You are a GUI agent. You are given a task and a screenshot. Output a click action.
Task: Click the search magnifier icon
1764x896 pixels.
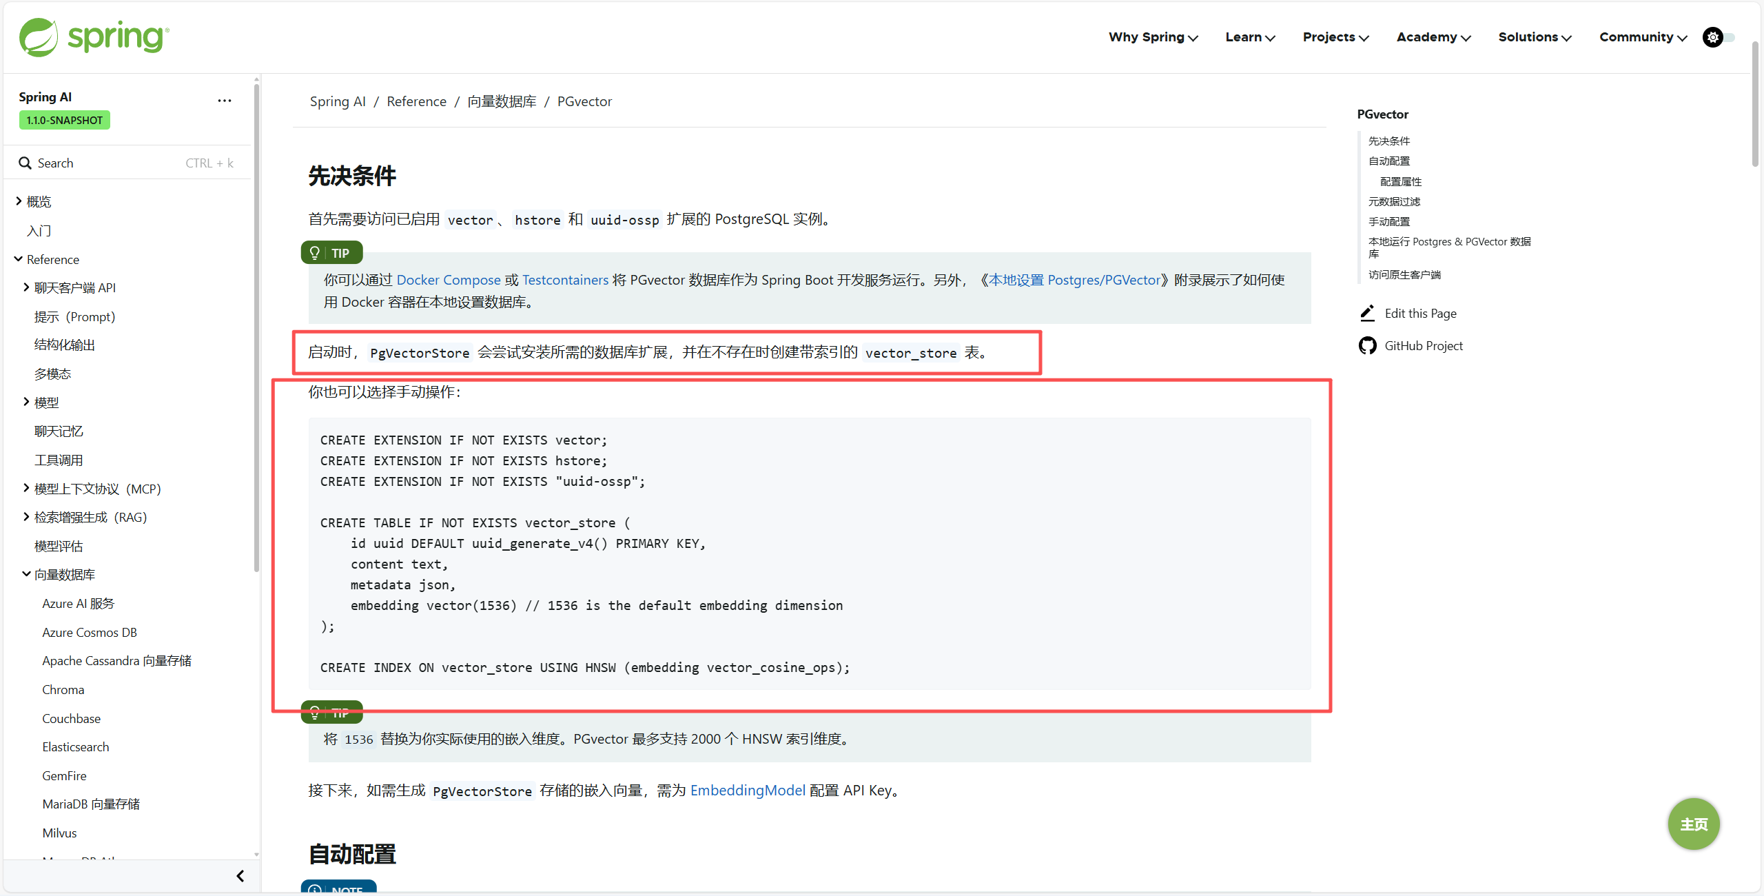[25, 163]
